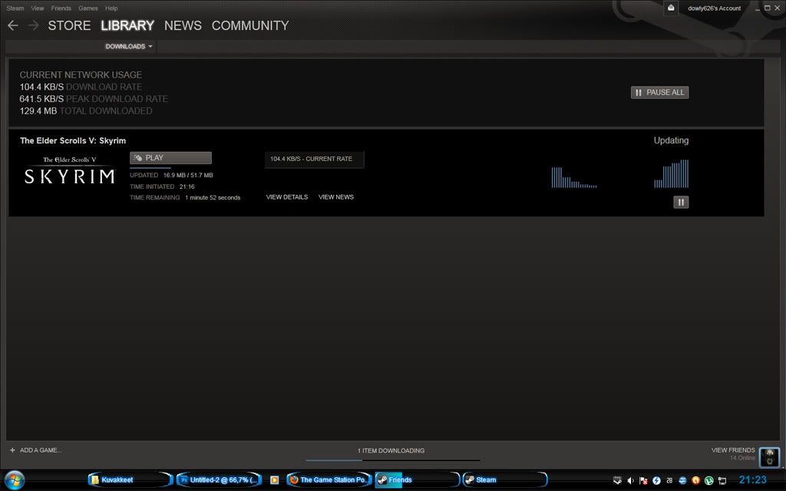Go back with the left arrow icon
786x491 pixels.
click(x=13, y=25)
